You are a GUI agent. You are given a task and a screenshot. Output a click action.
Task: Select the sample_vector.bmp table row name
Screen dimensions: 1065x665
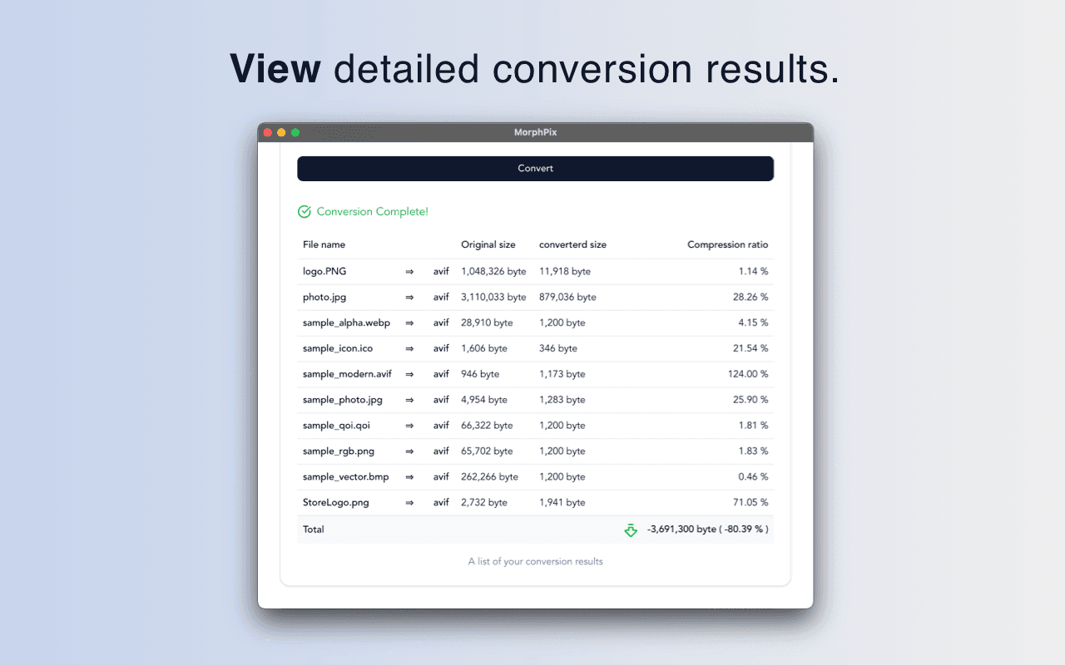tap(345, 477)
